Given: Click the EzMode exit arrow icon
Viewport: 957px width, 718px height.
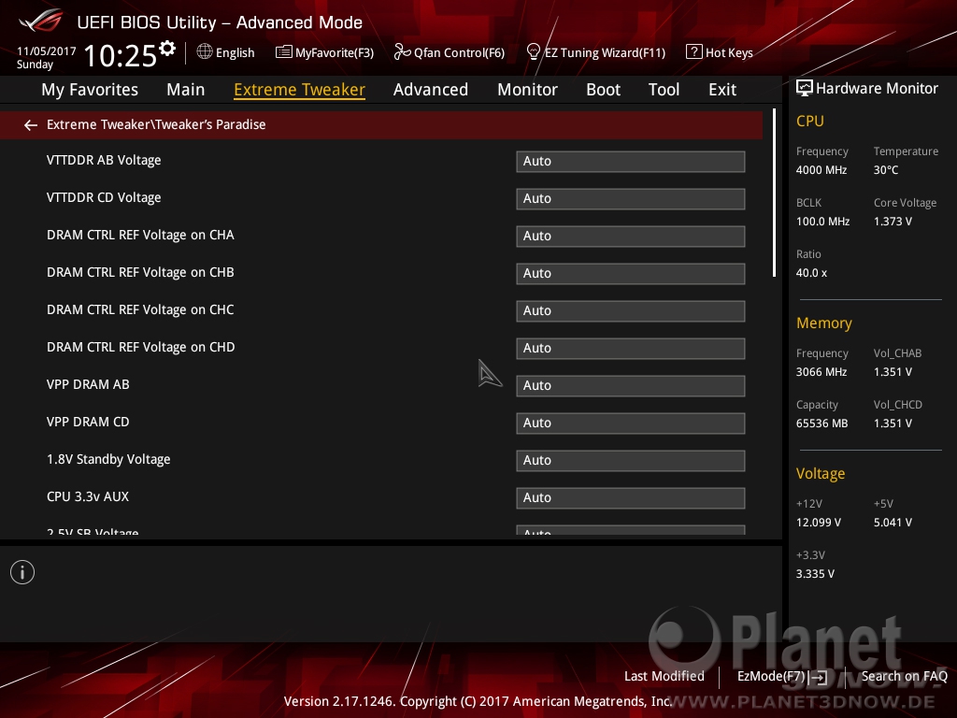Looking at the screenshot, I should tap(819, 677).
